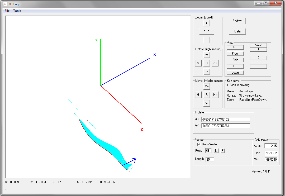Open the Tools menu
Viewport: 285px width, 196px height.
pyautogui.click(x=17, y=11)
